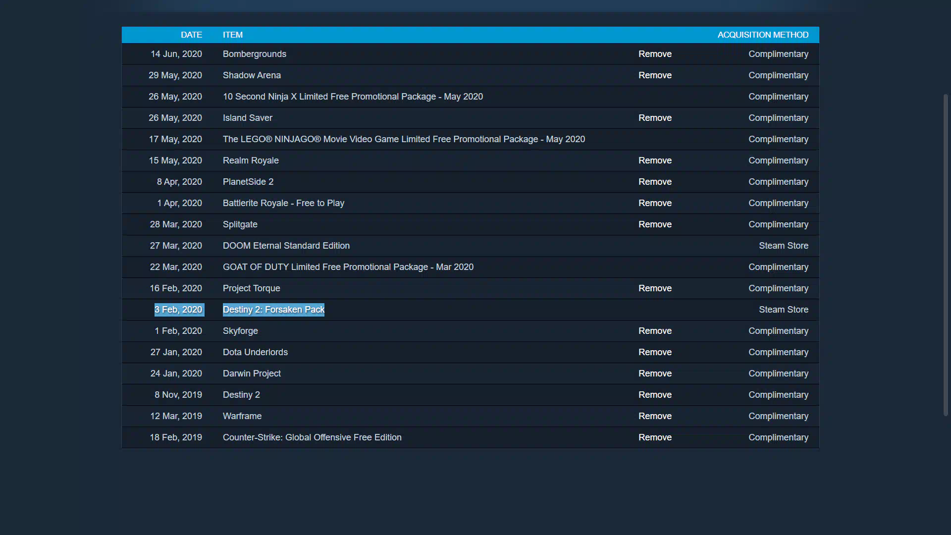Click Complimentary in the GOAT OF DUTY row
Image resolution: width=951 pixels, height=535 pixels.
coord(778,267)
